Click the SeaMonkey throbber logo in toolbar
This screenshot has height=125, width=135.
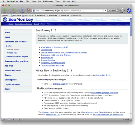129,11
